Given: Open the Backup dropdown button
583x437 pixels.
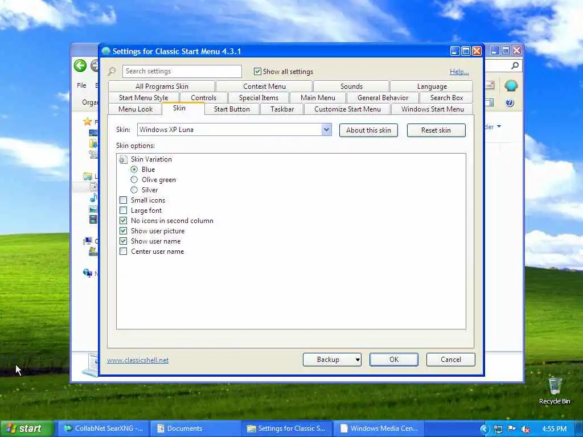Looking at the screenshot, I should (x=332, y=360).
